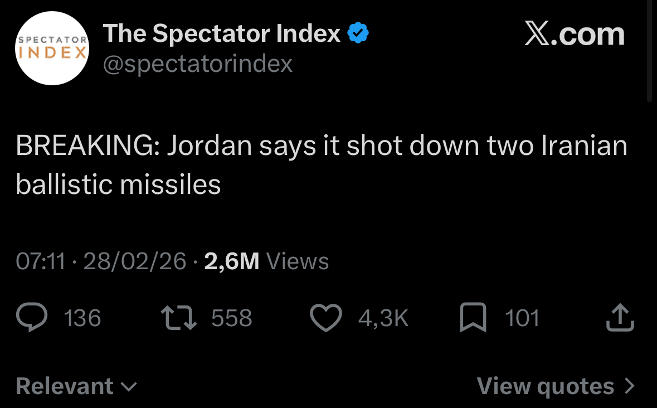Screen dimensions: 657x408
Task: Click the 136 replies count
Action: pyautogui.click(x=82, y=318)
